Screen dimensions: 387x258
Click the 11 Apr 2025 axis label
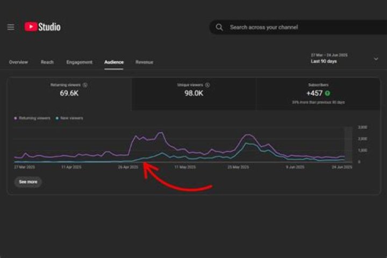point(71,167)
